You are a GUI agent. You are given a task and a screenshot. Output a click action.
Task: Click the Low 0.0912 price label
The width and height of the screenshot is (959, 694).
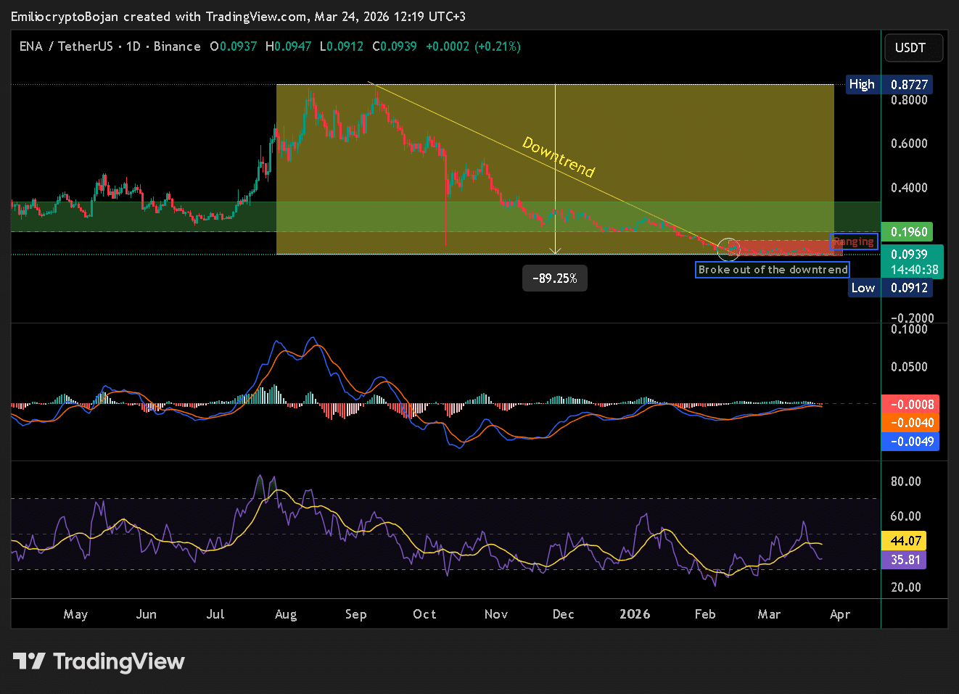[889, 288]
